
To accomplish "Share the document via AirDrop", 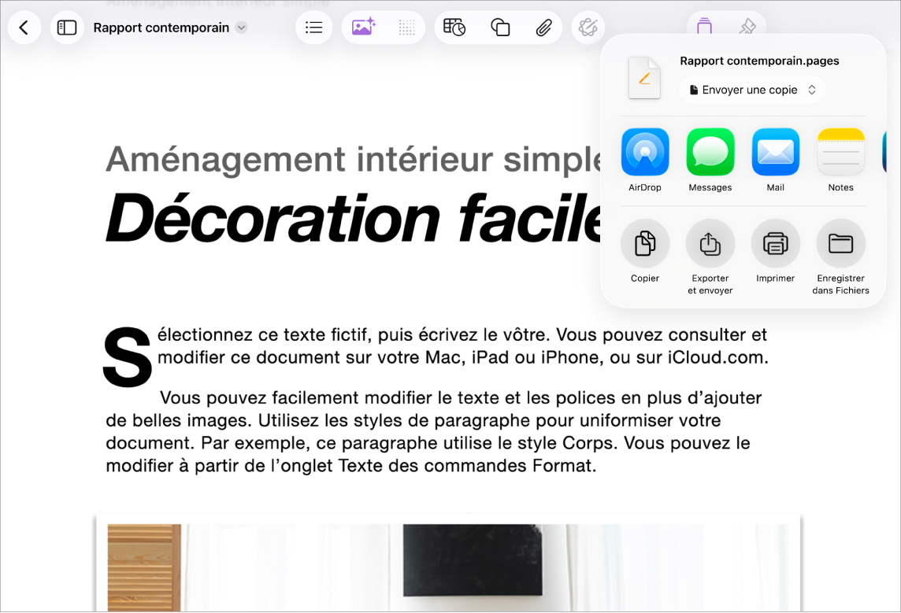I will pyautogui.click(x=645, y=161).
